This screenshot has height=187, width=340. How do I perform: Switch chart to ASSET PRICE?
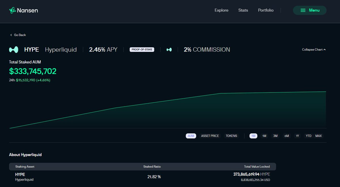[210, 136]
